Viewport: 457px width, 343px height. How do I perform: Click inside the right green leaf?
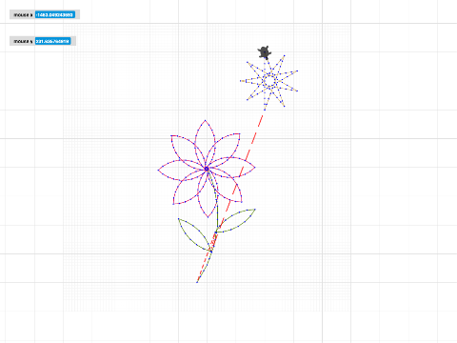click(236, 220)
